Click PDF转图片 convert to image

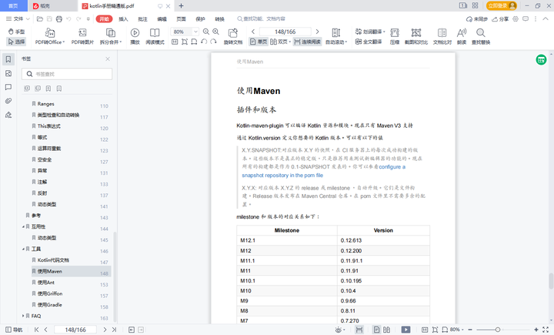(x=82, y=36)
